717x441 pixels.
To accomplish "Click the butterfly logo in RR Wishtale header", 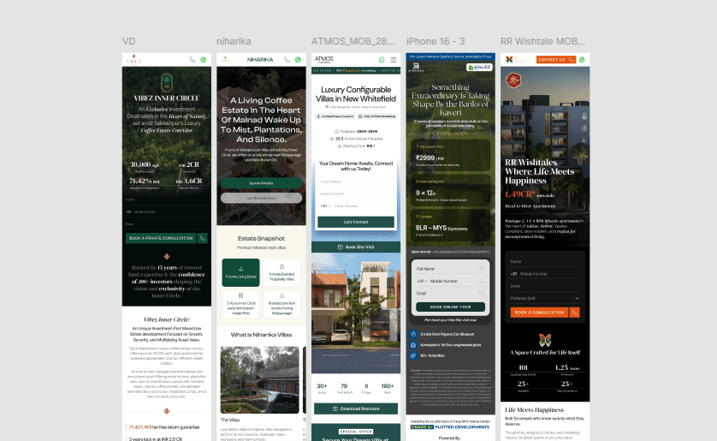I will coord(509,59).
